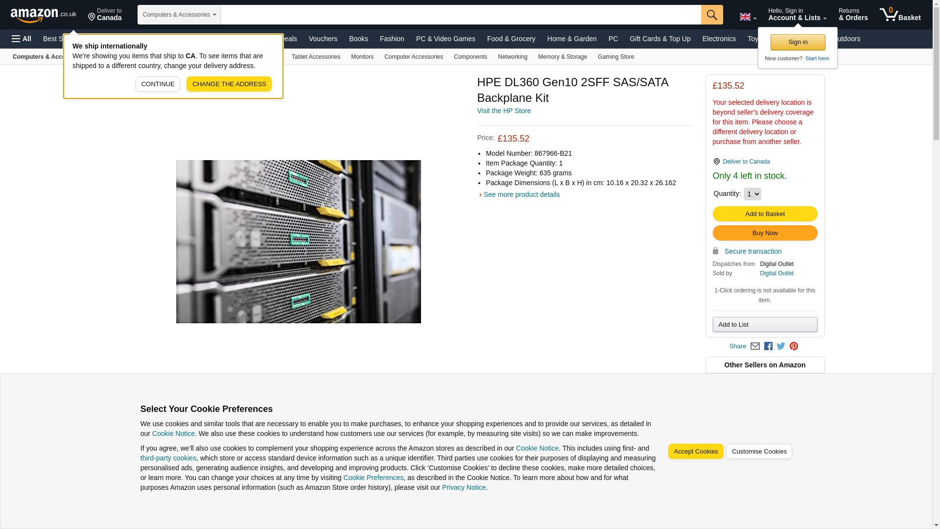Share product on Facebook icon
Screen dimensions: 940x529
coord(768,346)
